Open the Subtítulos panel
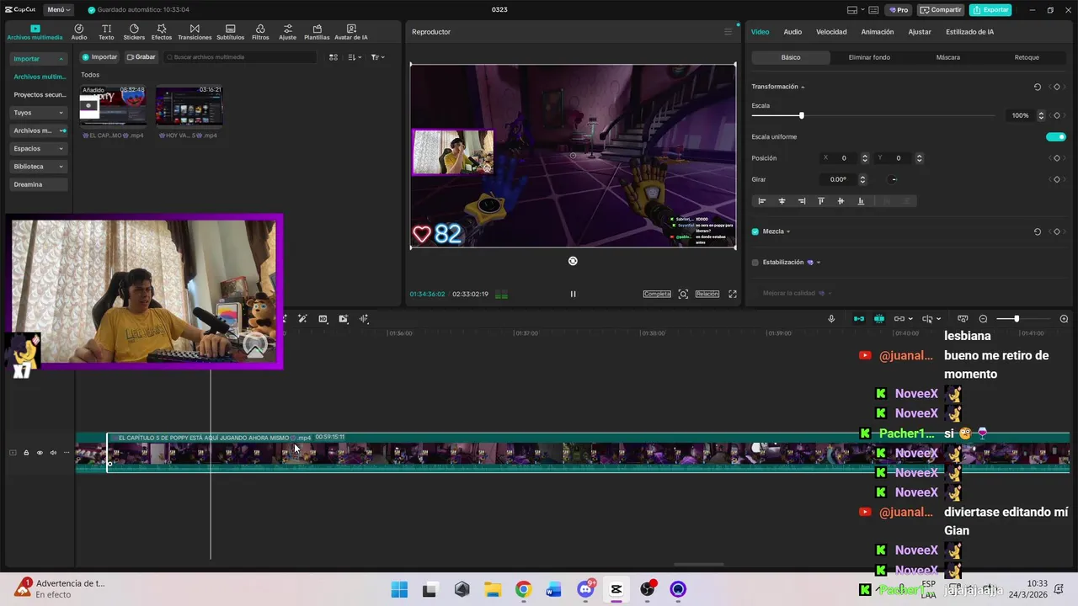 (231, 32)
